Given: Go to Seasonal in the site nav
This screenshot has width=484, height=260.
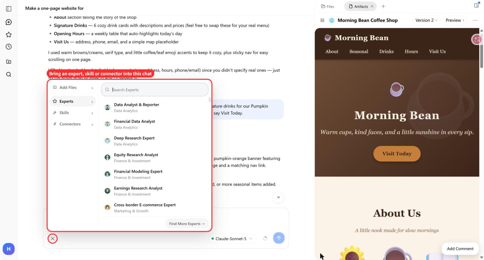Looking at the screenshot, I should point(359,52).
